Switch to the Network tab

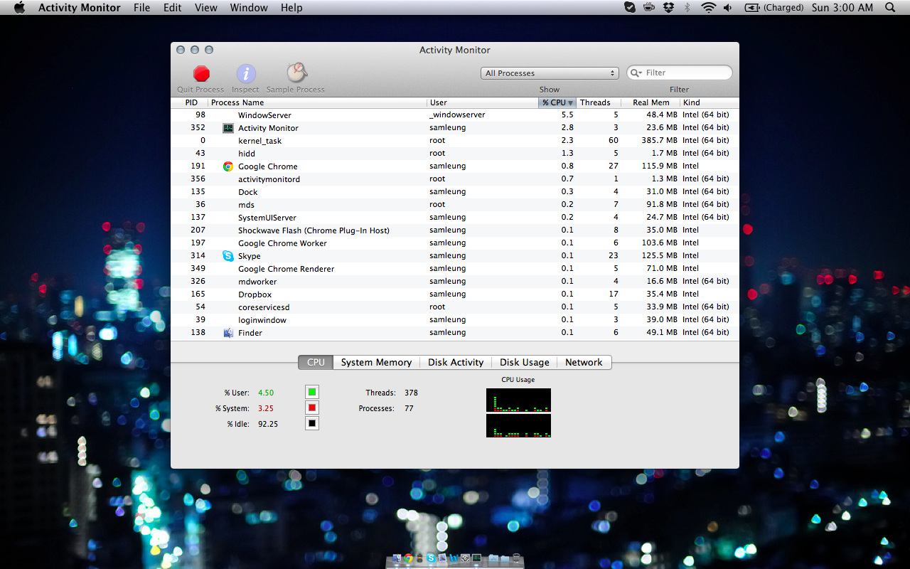[x=584, y=362]
